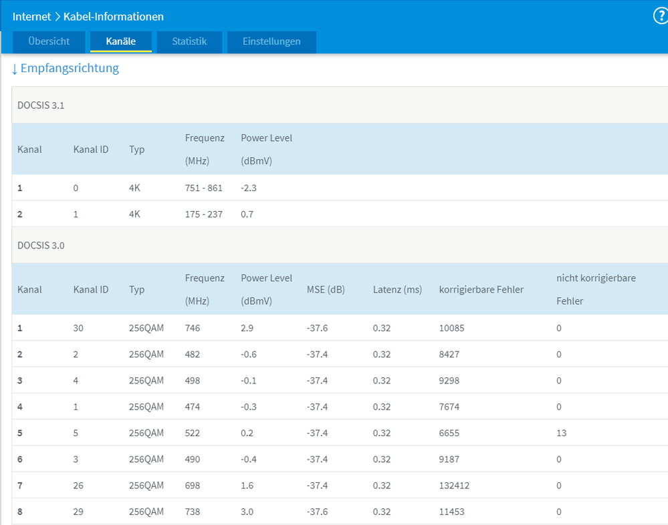The image size is (668, 525).
Task: Click Internet in the breadcrumb
Action: (31, 17)
